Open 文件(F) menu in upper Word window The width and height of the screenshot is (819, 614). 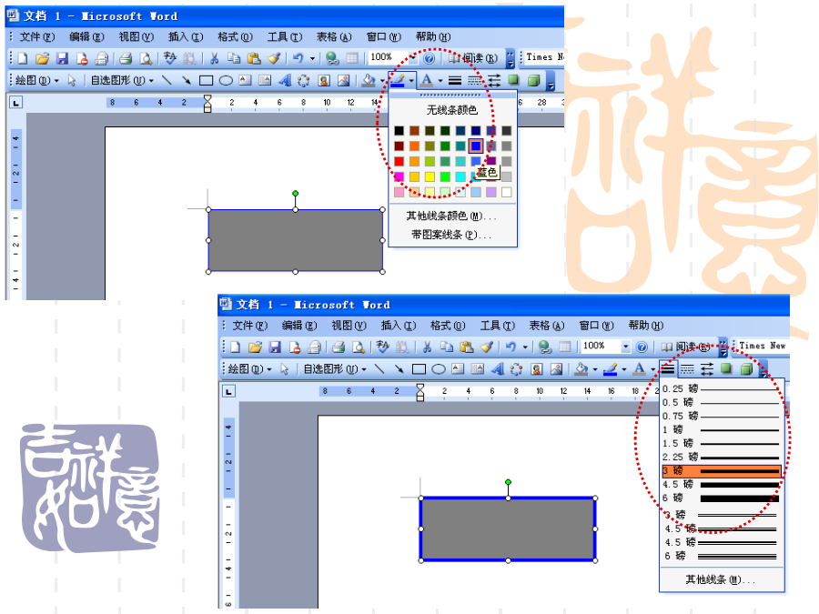click(x=37, y=37)
